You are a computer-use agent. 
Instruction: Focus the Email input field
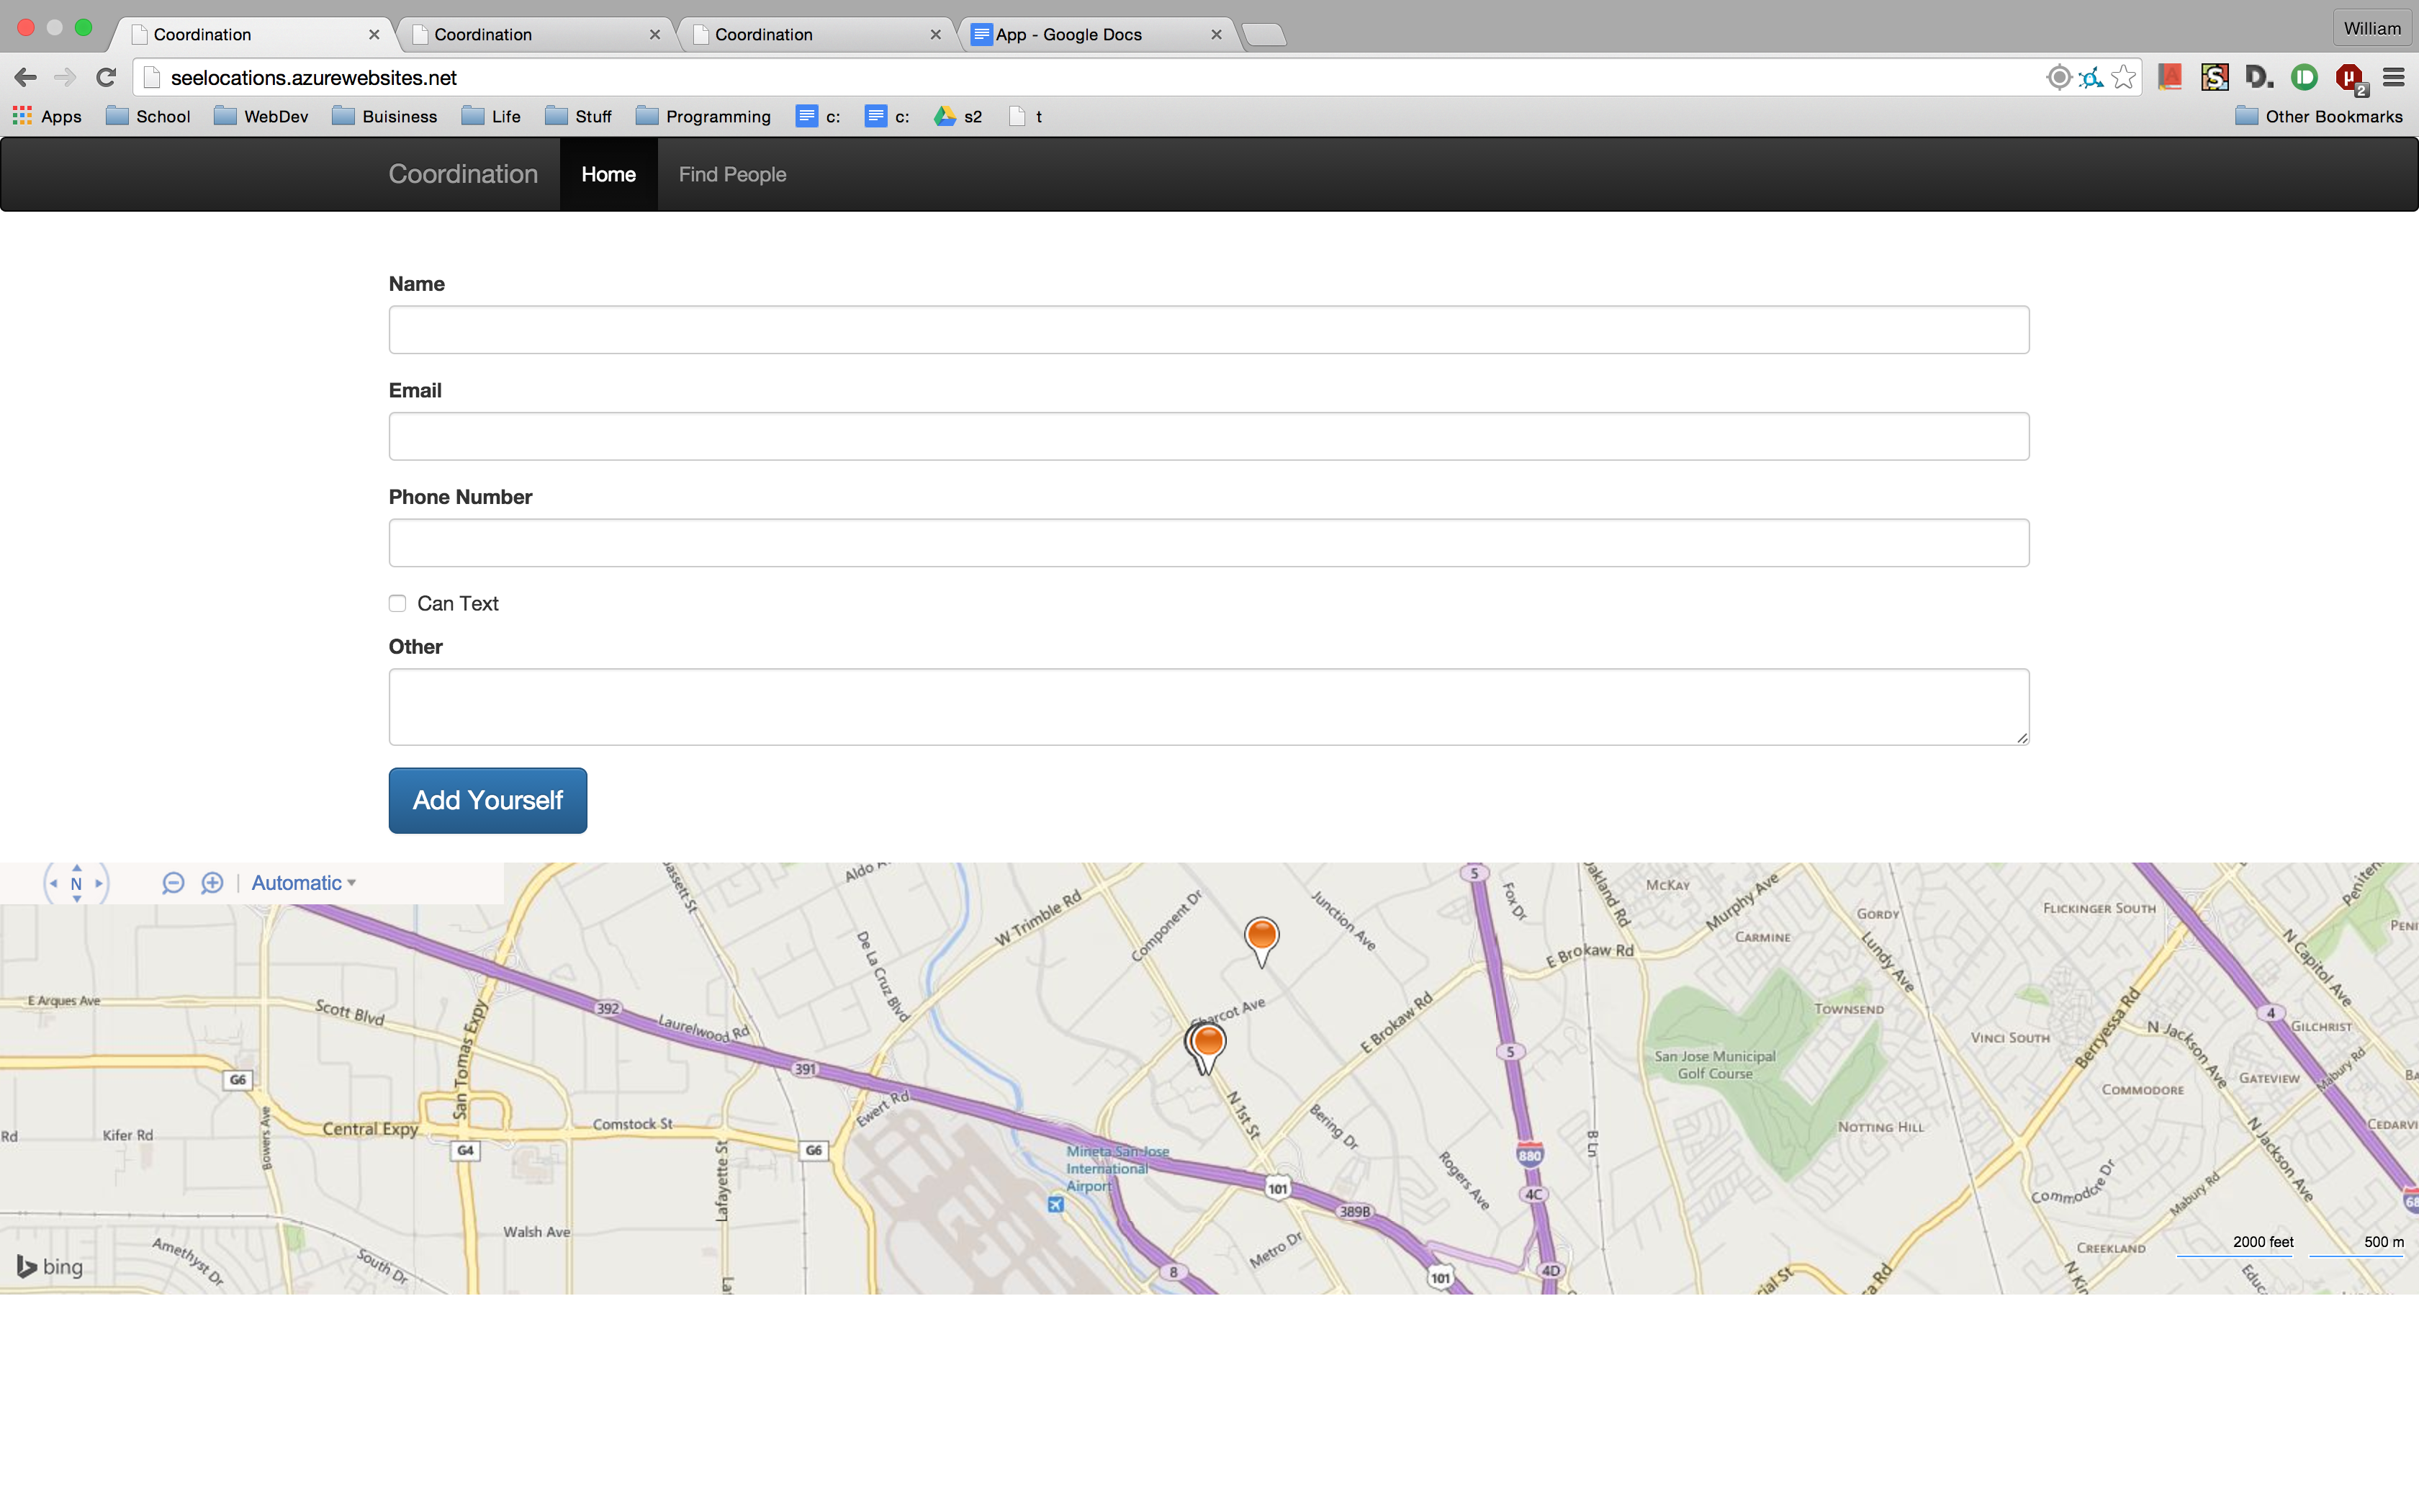pyautogui.click(x=1209, y=436)
